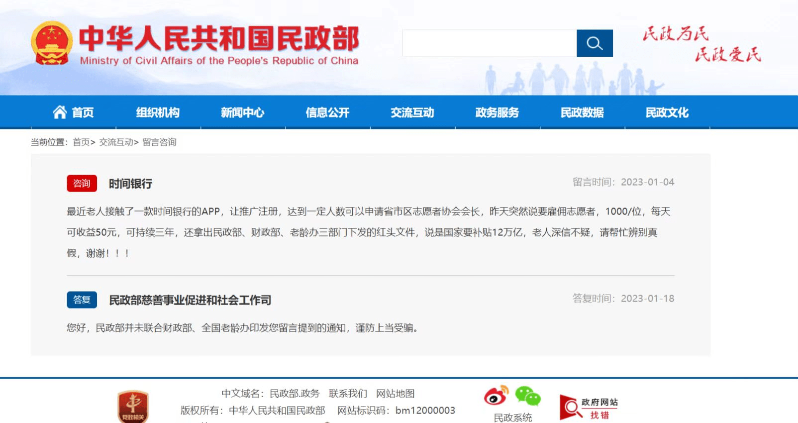This screenshot has width=798, height=423.
Task: Click the site search input field
Action: [489, 43]
